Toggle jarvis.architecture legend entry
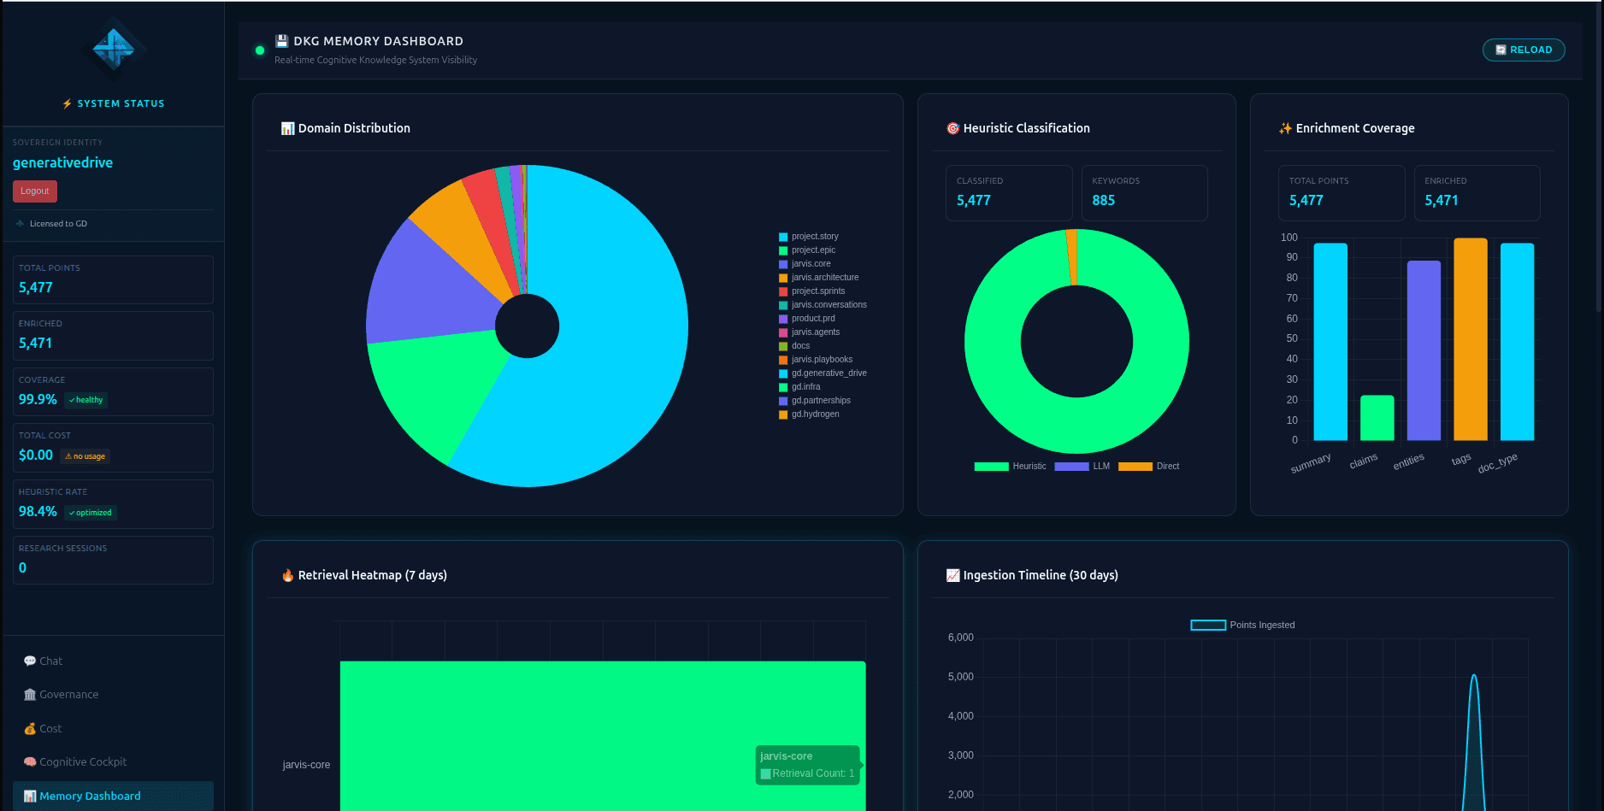1604x811 pixels. pos(818,278)
